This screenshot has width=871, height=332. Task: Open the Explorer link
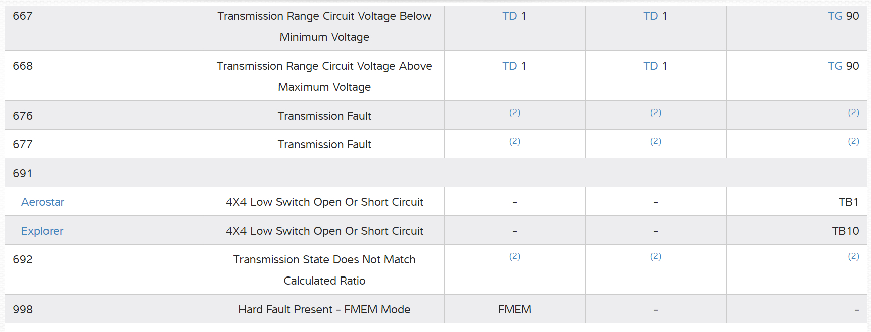[42, 231]
